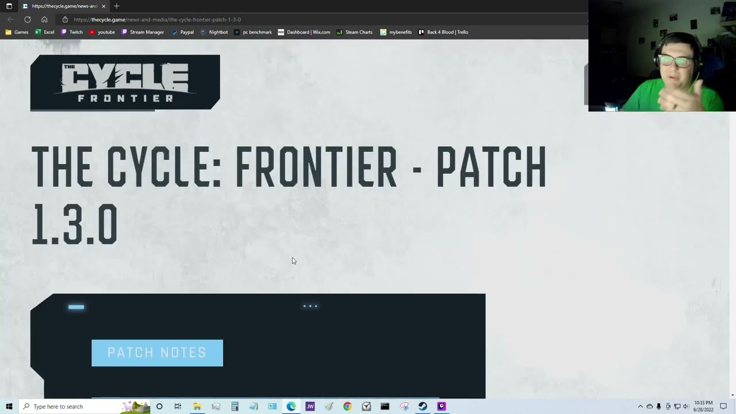Open Calculator from taskbar
Viewport: 736px width, 414px height.
coord(235,407)
